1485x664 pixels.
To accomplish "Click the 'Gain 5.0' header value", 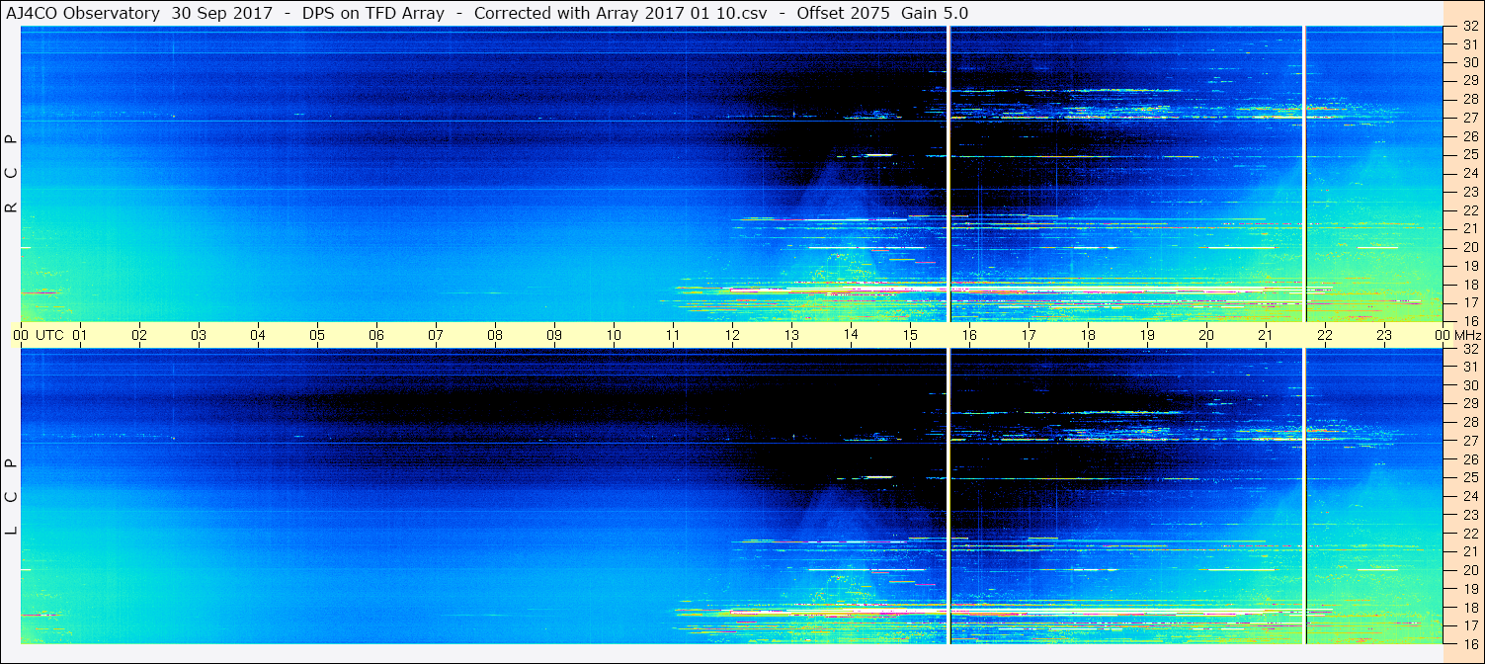I will point(936,14).
